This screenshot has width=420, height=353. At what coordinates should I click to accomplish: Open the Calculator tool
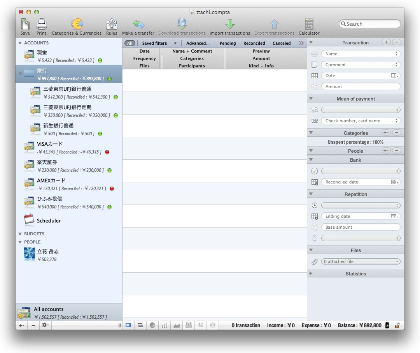(309, 25)
